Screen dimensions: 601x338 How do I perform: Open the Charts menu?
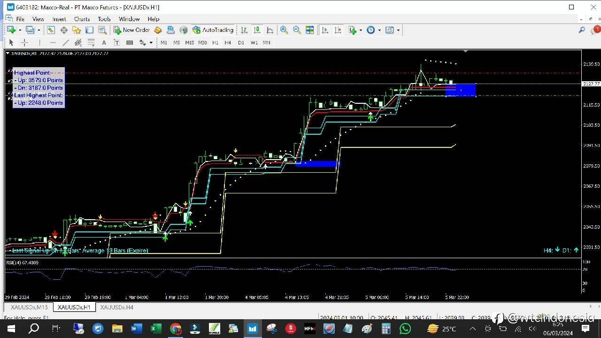tap(82, 19)
